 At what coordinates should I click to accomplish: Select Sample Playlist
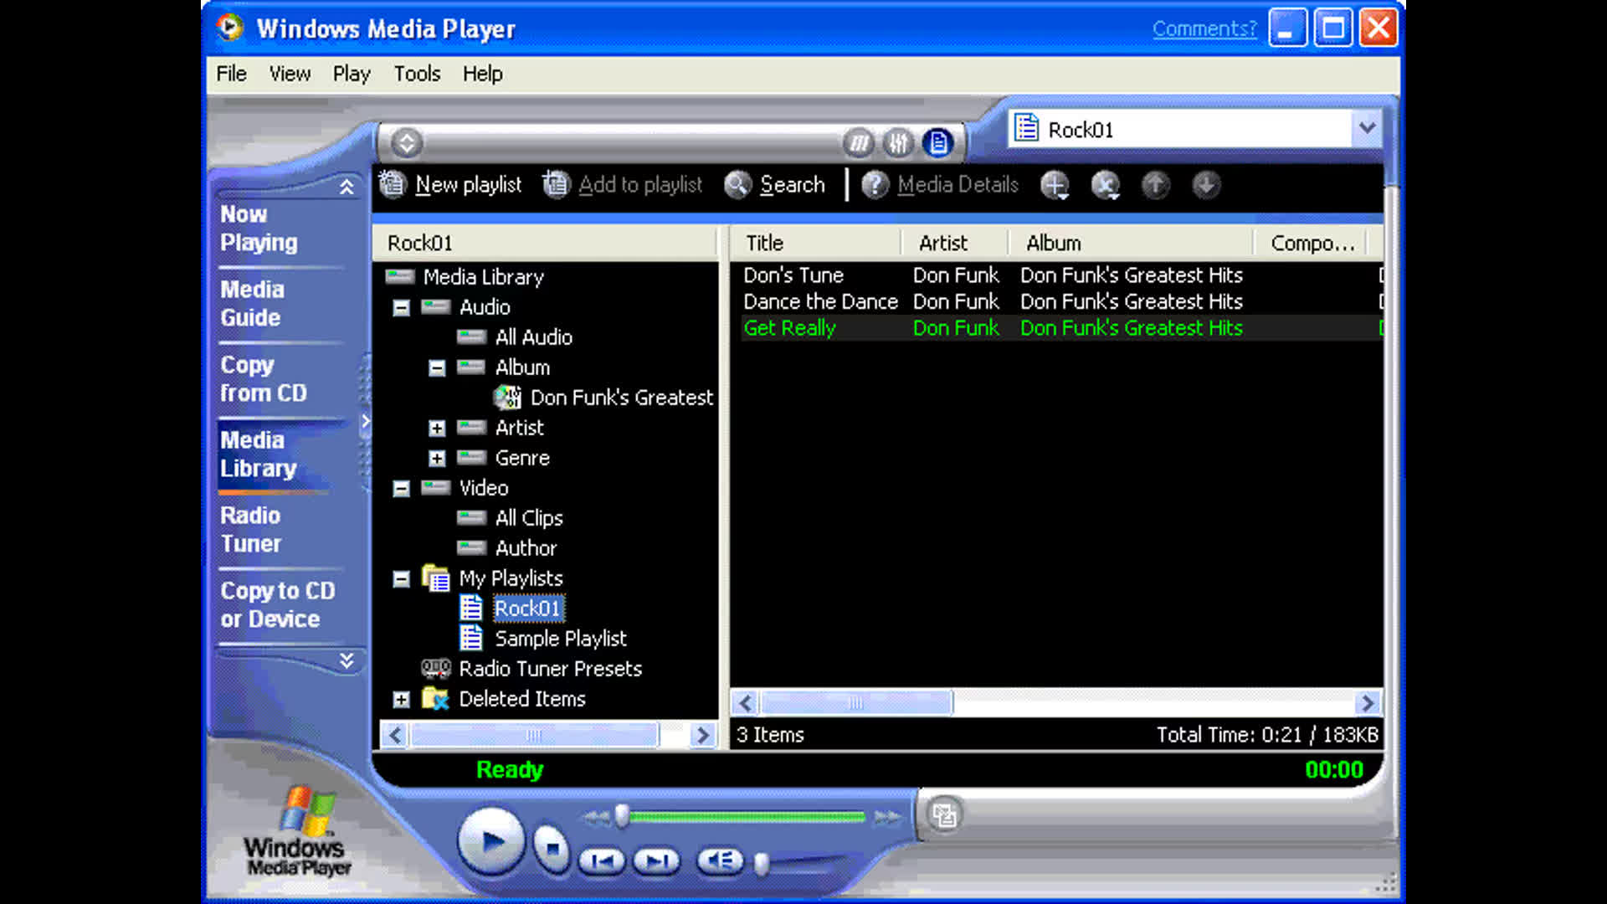(561, 639)
